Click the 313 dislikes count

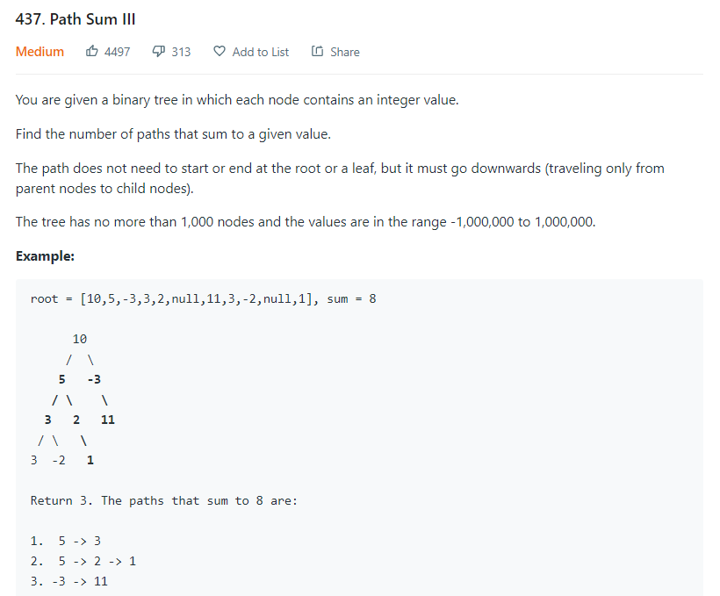pyautogui.click(x=181, y=52)
